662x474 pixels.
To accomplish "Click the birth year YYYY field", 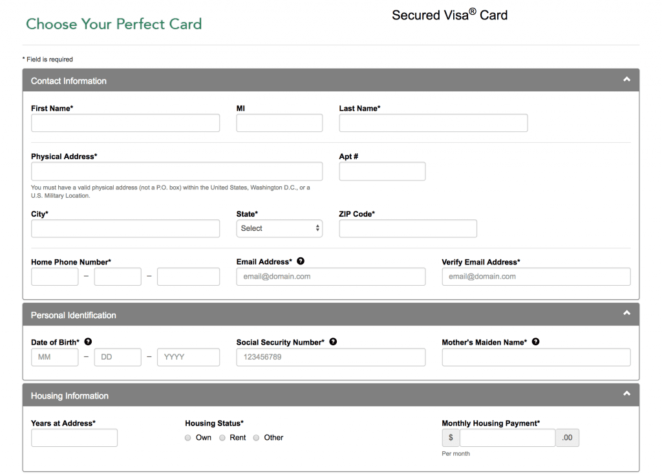I will pyautogui.click(x=188, y=357).
